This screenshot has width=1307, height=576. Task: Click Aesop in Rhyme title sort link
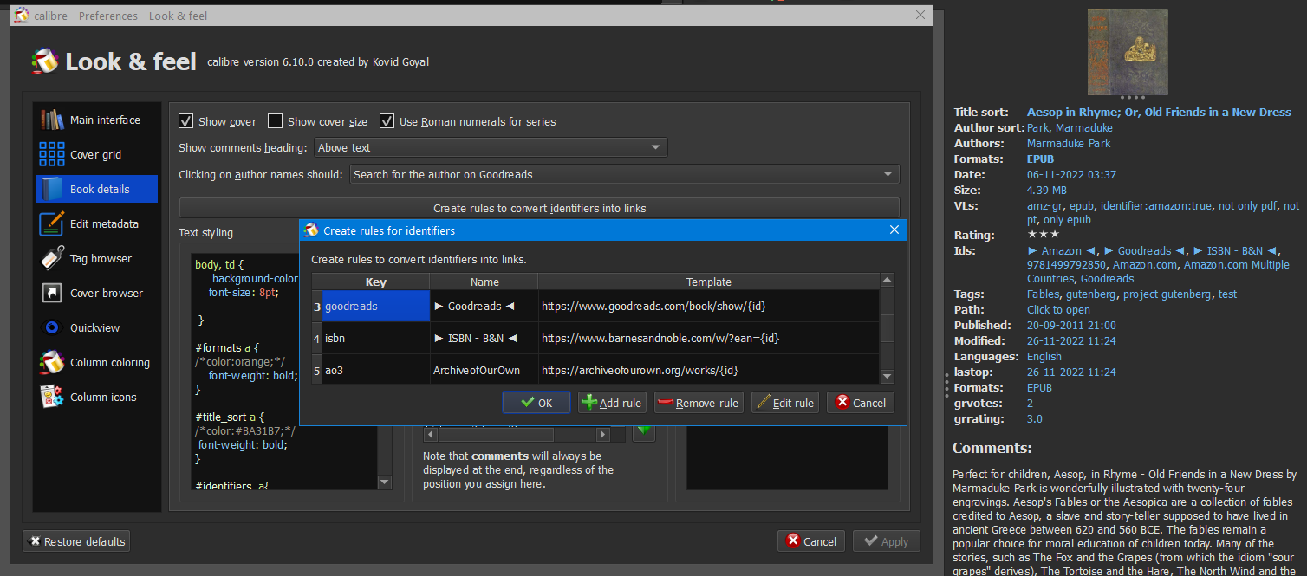coord(1159,112)
